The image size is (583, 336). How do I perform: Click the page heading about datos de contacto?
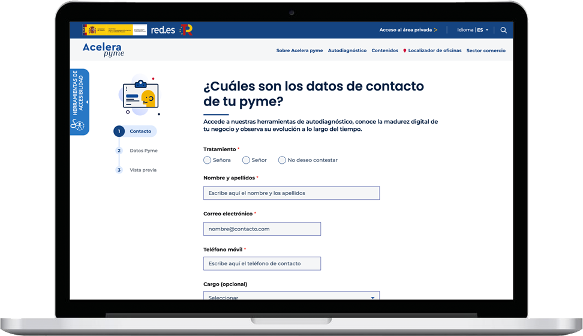(314, 94)
